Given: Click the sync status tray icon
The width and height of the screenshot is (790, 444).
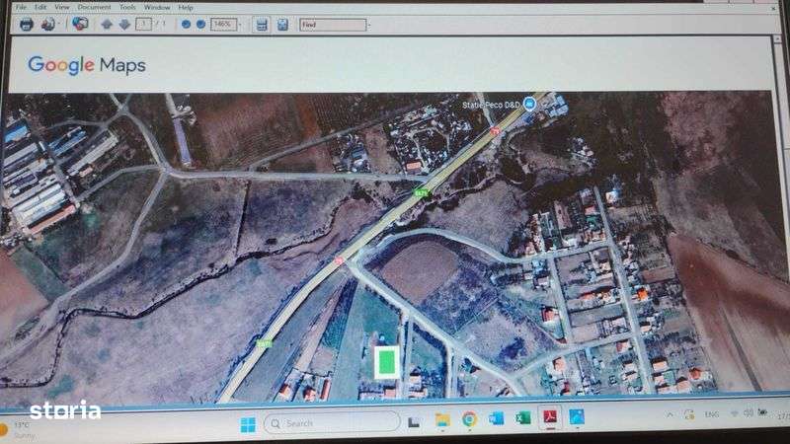Looking at the screenshot, I should [x=688, y=414].
